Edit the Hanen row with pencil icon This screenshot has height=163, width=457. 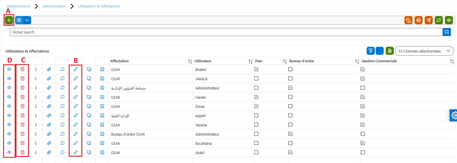(x=76, y=97)
